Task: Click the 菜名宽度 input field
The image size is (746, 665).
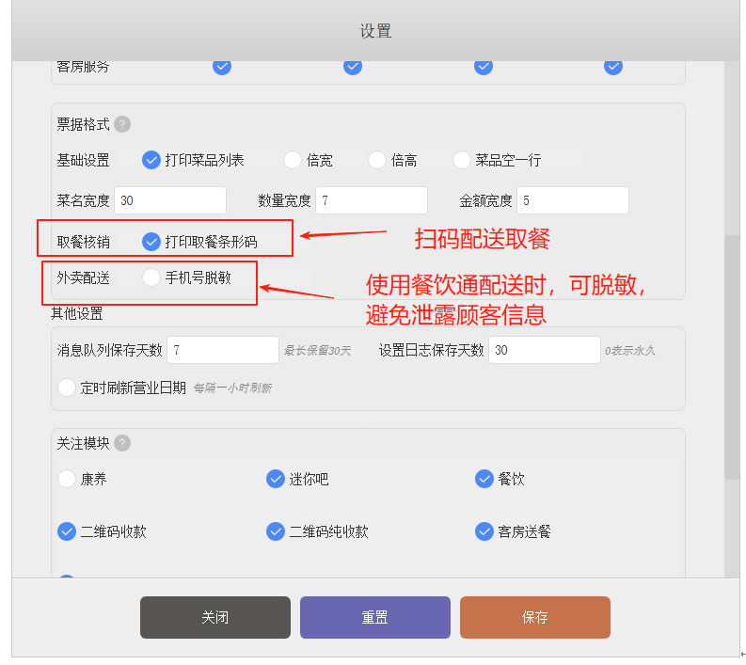Action: click(x=170, y=200)
